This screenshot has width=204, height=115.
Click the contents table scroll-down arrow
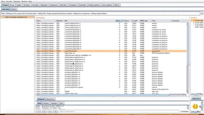tap(188, 92)
